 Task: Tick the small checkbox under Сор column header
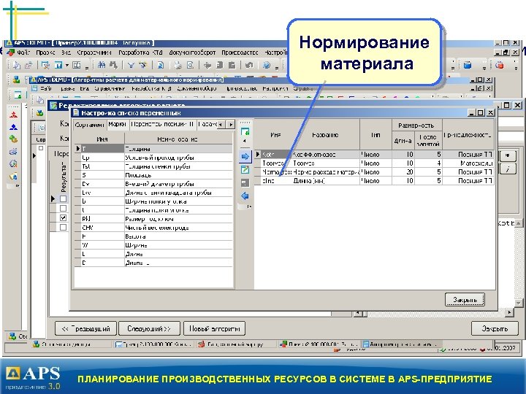[41, 147]
